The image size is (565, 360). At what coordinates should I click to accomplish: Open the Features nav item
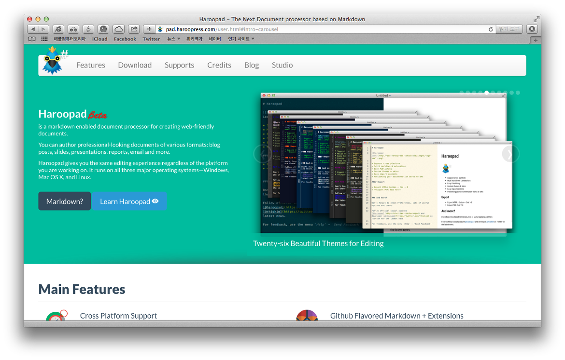tap(91, 65)
